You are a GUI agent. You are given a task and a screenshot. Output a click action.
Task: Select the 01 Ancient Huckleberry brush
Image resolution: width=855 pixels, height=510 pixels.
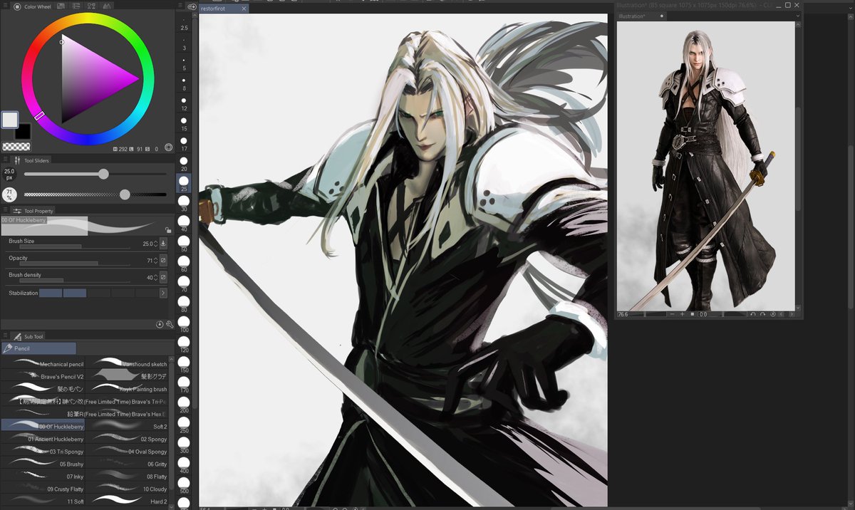click(x=43, y=439)
